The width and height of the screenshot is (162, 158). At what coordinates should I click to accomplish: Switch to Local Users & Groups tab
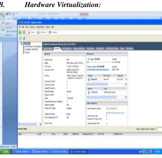[112, 49]
